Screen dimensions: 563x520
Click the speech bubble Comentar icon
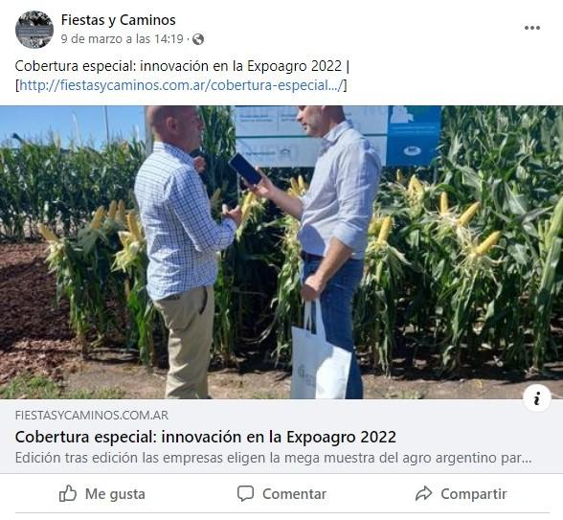[x=245, y=493]
